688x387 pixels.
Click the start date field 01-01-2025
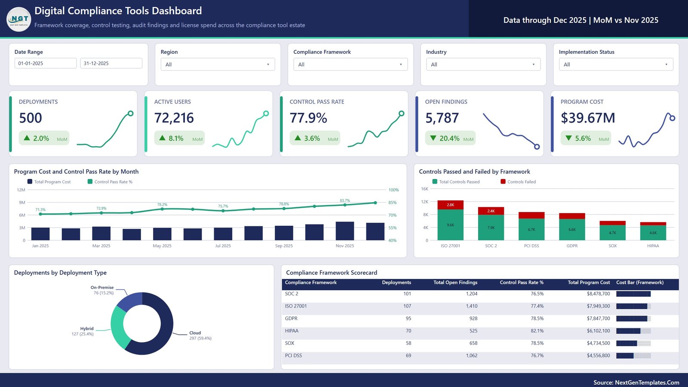[x=46, y=63]
